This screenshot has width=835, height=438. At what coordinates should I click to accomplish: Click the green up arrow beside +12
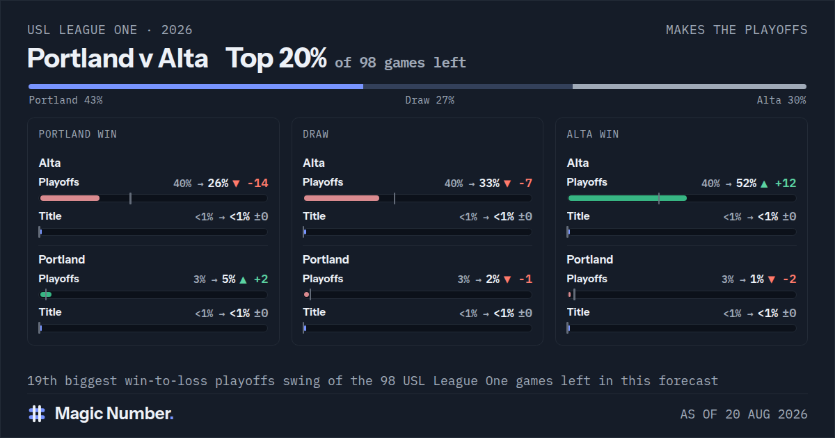pyautogui.click(x=765, y=184)
